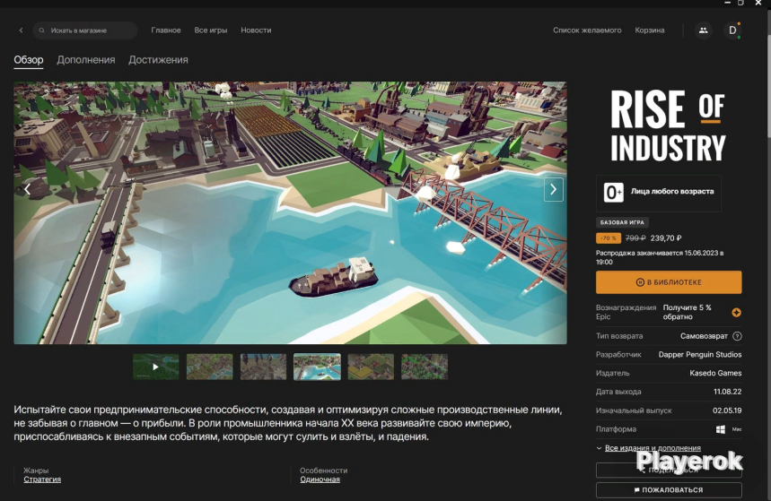Image resolution: width=771 pixels, height=501 pixels.
Task: Click the ПОЖАЛОВАТЬСЯ report button
Action: click(669, 489)
